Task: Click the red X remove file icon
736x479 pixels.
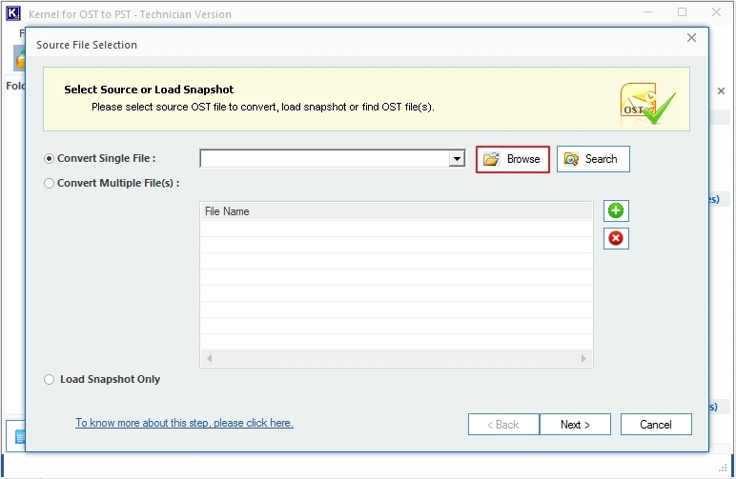Action: coord(616,239)
